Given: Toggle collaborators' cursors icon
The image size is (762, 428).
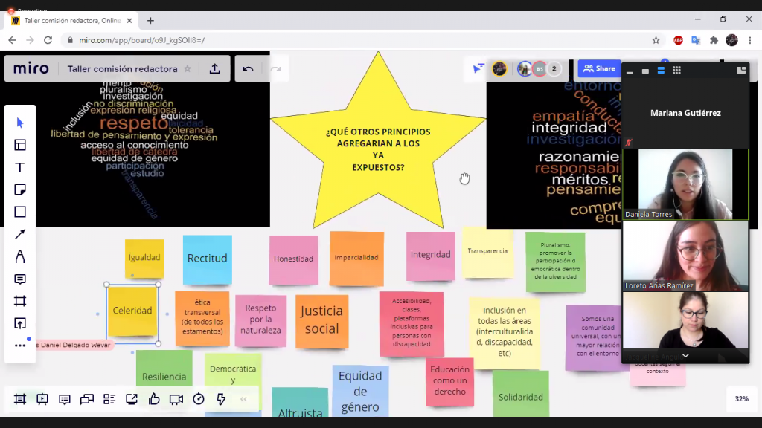Looking at the screenshot, I should (x=478, y=68).
